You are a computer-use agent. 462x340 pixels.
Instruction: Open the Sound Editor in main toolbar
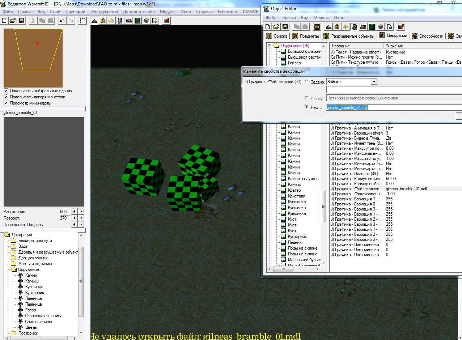111,21
